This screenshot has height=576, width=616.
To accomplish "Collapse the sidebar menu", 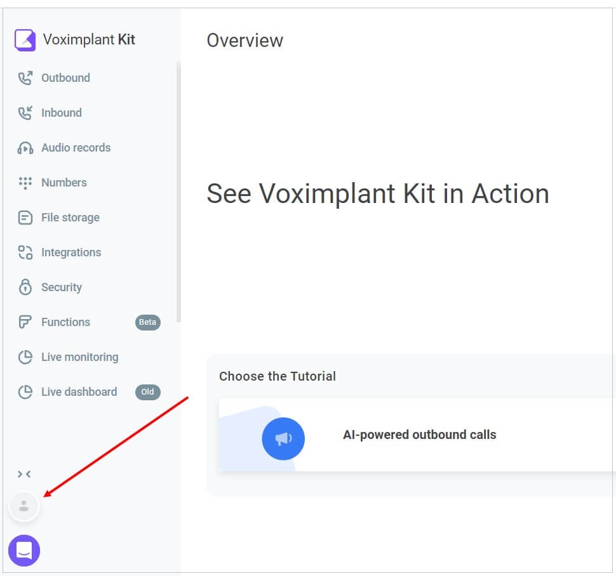I will click(24, 475).
